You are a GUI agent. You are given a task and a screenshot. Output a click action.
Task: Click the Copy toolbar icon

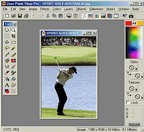(54, 16)
